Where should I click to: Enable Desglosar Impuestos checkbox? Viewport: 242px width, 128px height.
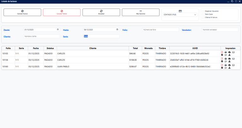coord(203,11)
